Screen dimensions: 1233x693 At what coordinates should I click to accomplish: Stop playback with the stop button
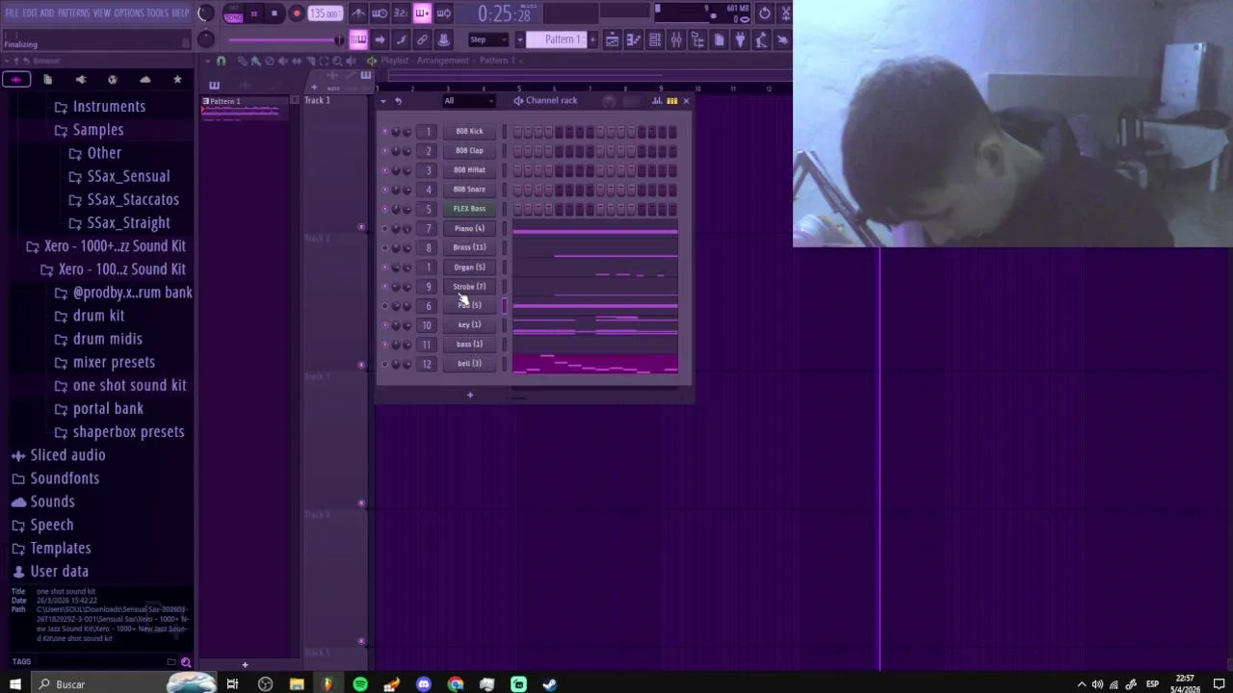pos(275,13)
